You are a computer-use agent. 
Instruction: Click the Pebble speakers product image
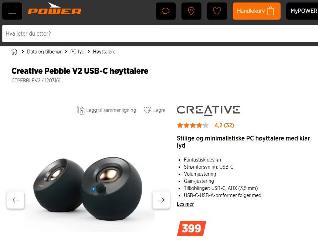click(88, 189)
